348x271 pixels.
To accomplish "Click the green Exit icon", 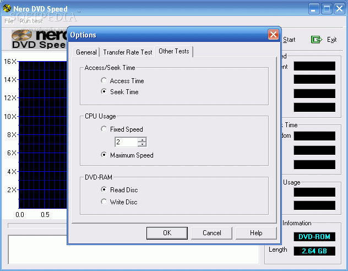I will pyautogui.click(x=316, y=40).
